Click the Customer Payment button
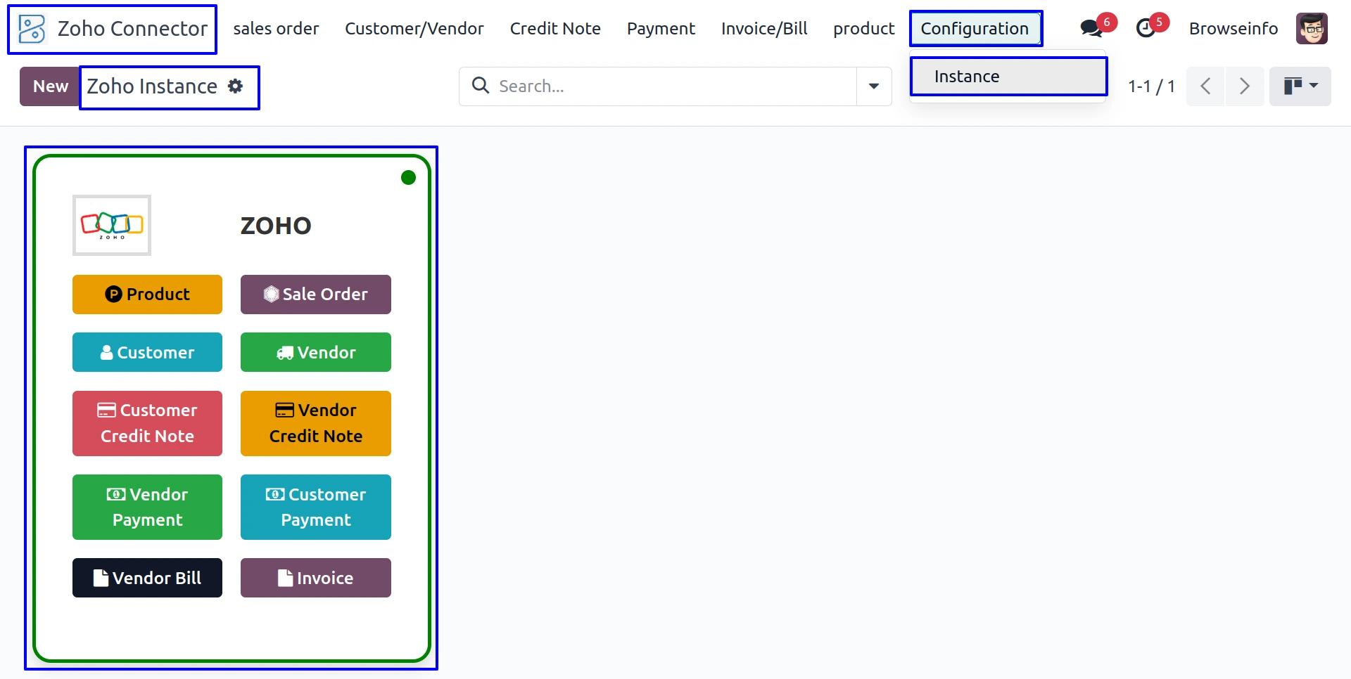 (x=315, y=507)
